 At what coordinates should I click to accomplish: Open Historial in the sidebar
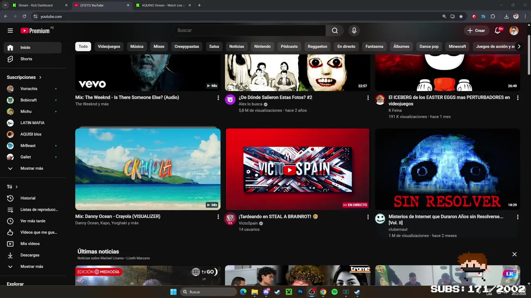click(32, 198)
